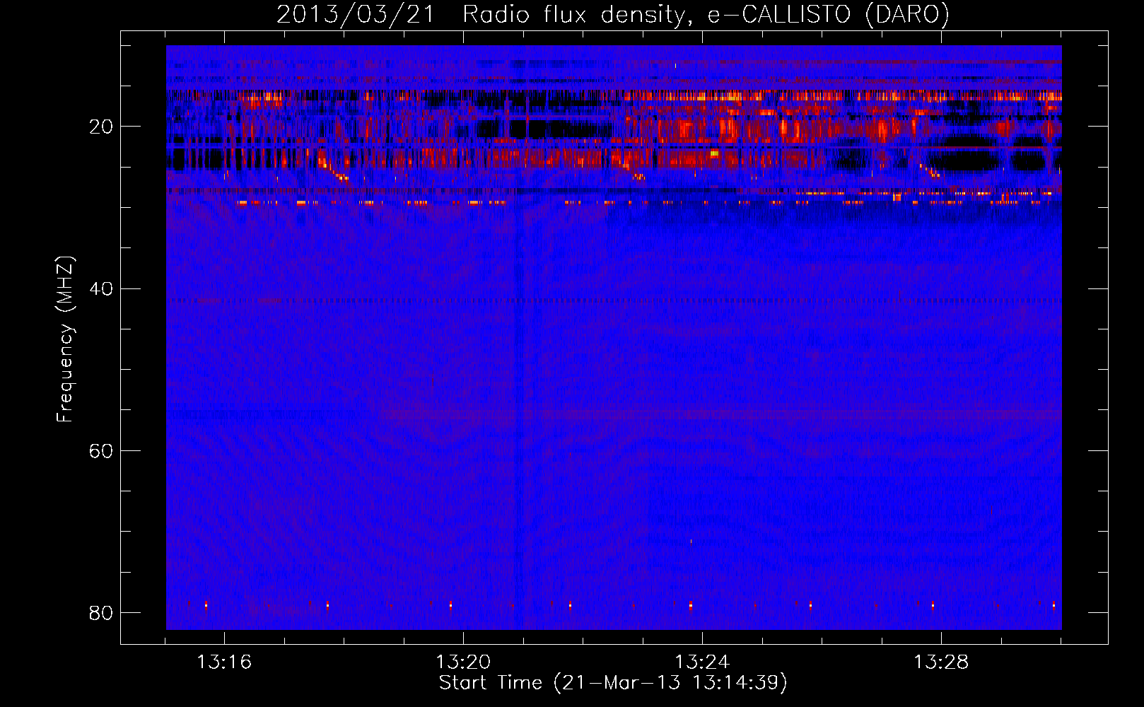The image size is (1144, 707).
Task: Click the "Frequency (MHZ)" axis label
Action: click(x=65, y=339)
